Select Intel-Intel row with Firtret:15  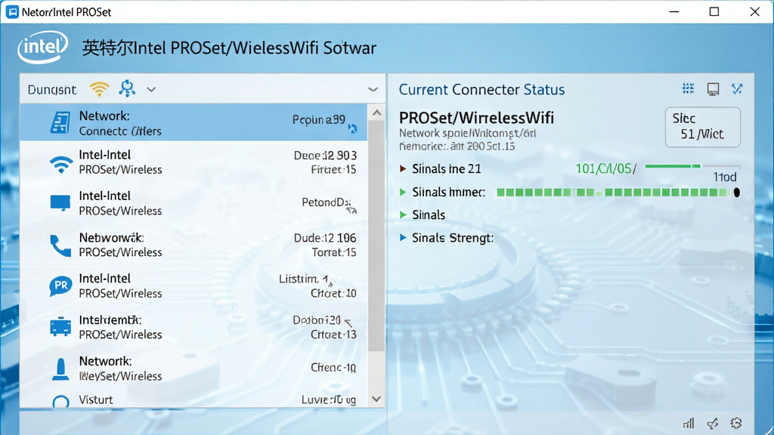click(x=193, y=162)
